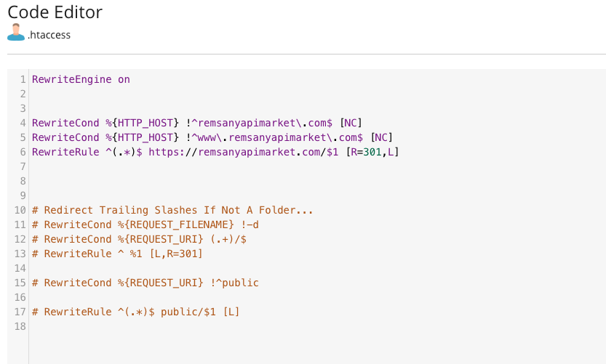Click the https://remsanyapimarket.com/$1 URL text
The height and width of the screenshot is (364, 606).
pyautogui.click(x=244, y=152)
